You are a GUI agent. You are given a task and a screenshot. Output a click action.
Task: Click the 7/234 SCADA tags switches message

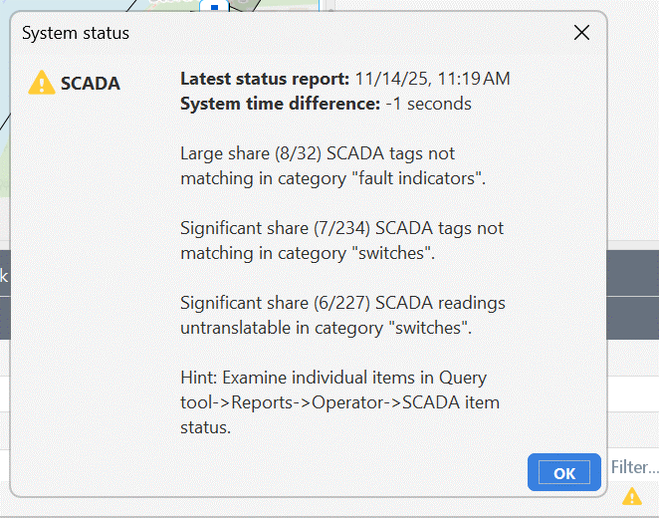point(341,241)
